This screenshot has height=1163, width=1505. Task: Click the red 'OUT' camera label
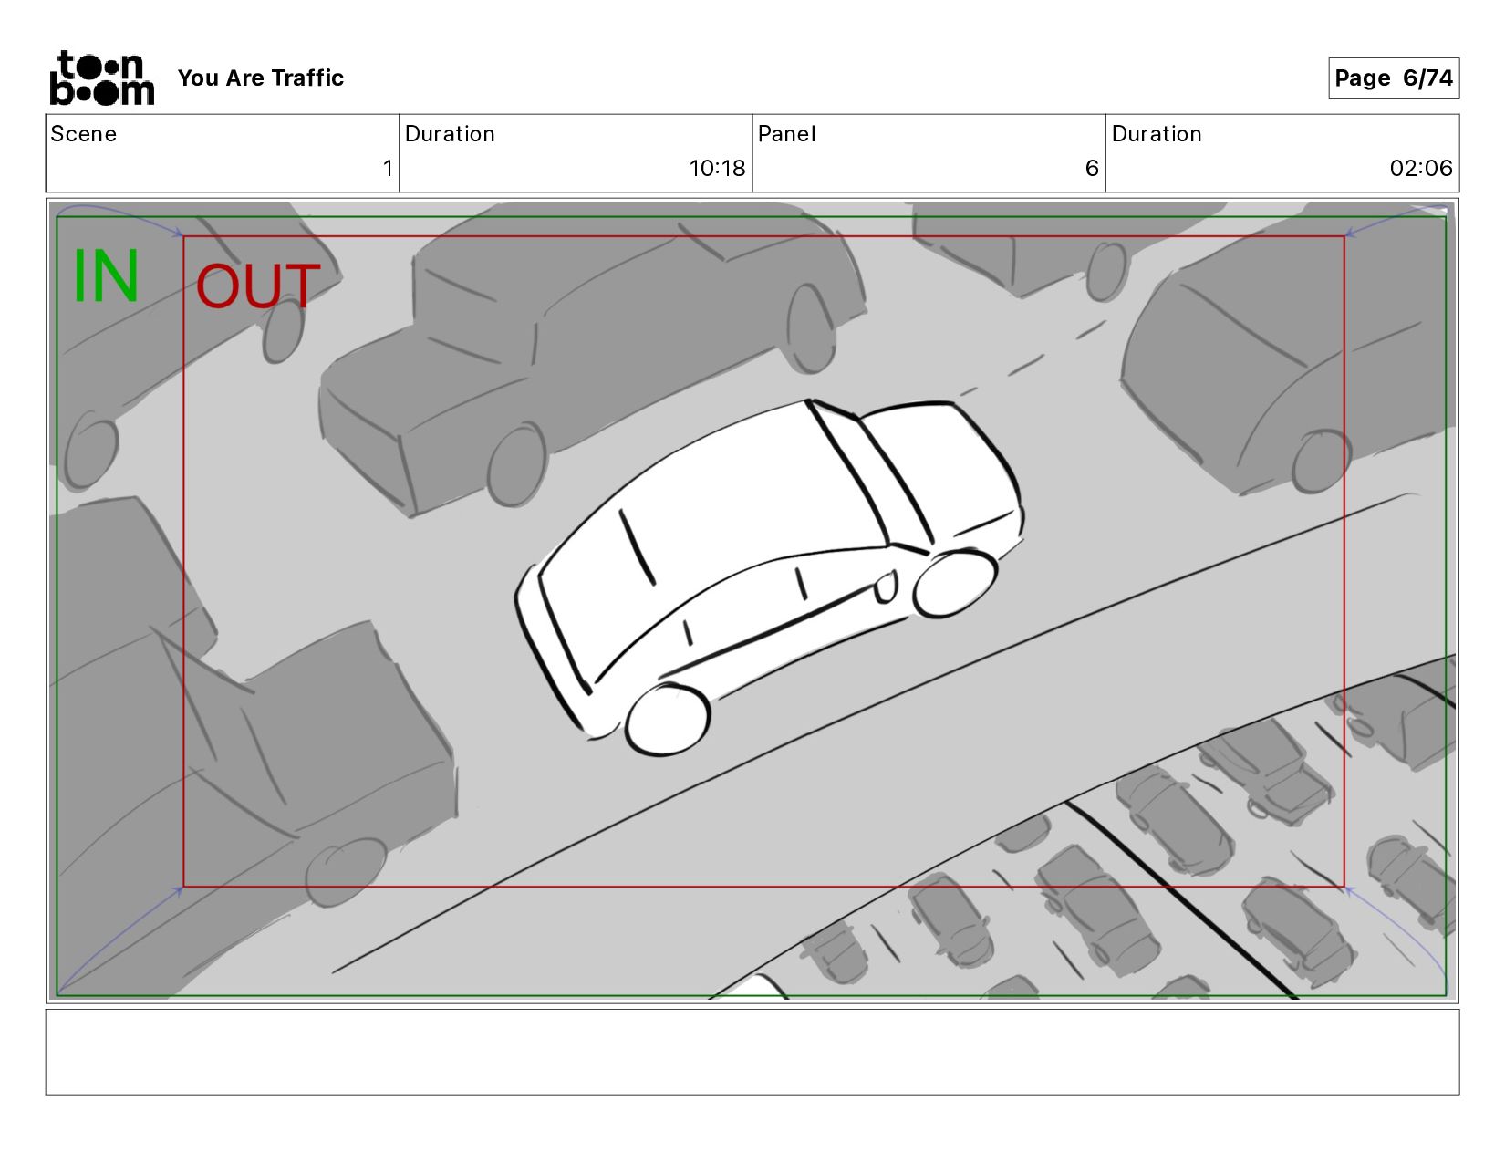pos(258,286)
